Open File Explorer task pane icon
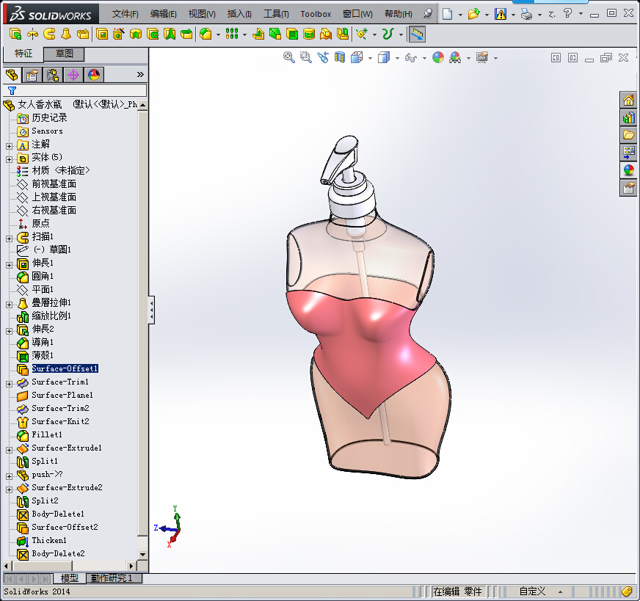The image size is (640, 601). (628, 135)
